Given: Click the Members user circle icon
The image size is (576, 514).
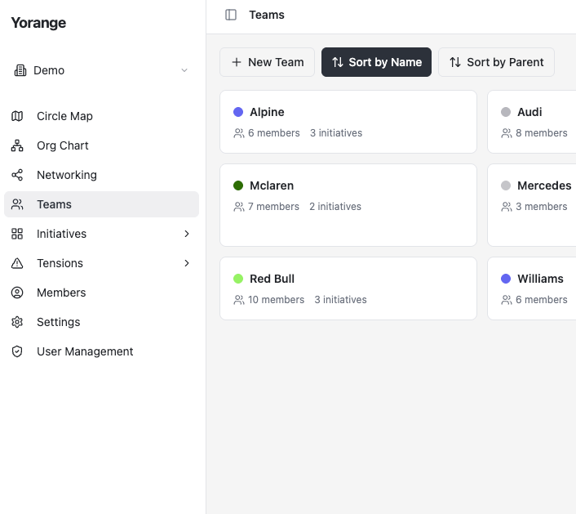Looking at the screenshot, I should point(17,293).
